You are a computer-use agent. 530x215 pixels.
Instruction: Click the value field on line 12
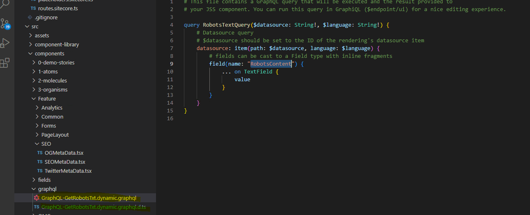pyautogui.click(x=242, y=79)
